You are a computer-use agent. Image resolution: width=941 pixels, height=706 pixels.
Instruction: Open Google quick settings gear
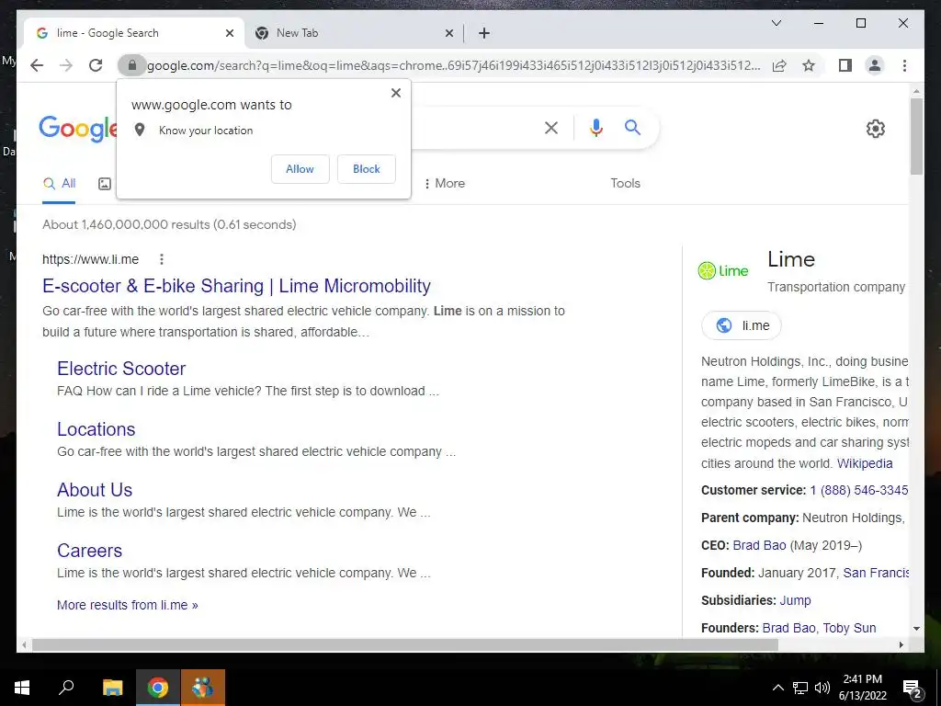[876, 129]
